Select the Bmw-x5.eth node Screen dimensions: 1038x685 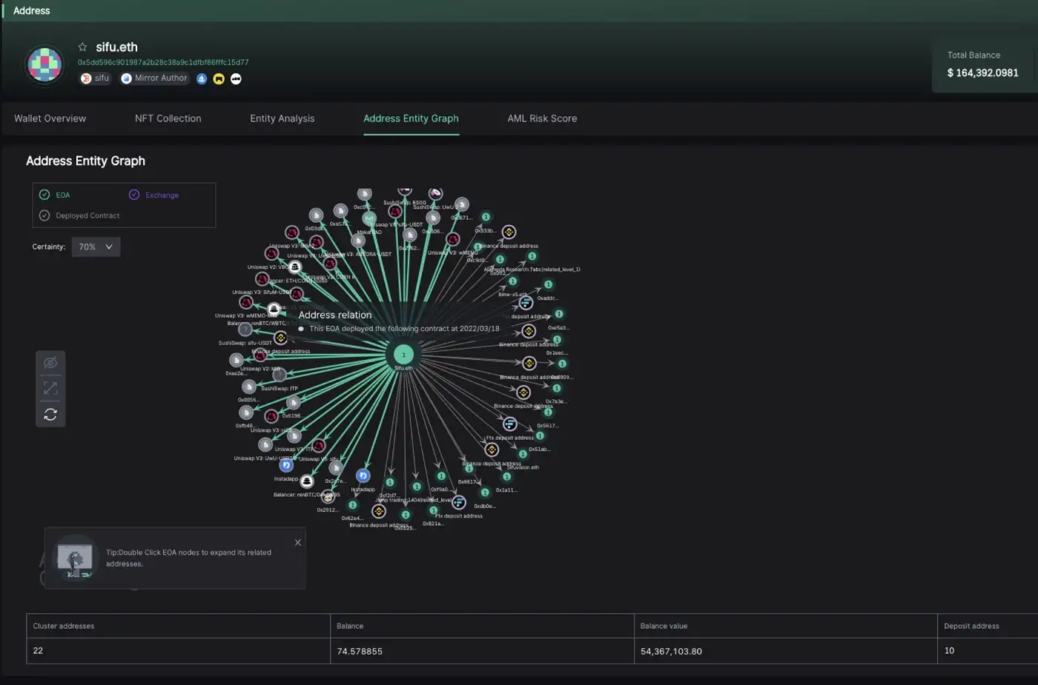[x=513, y=281]
